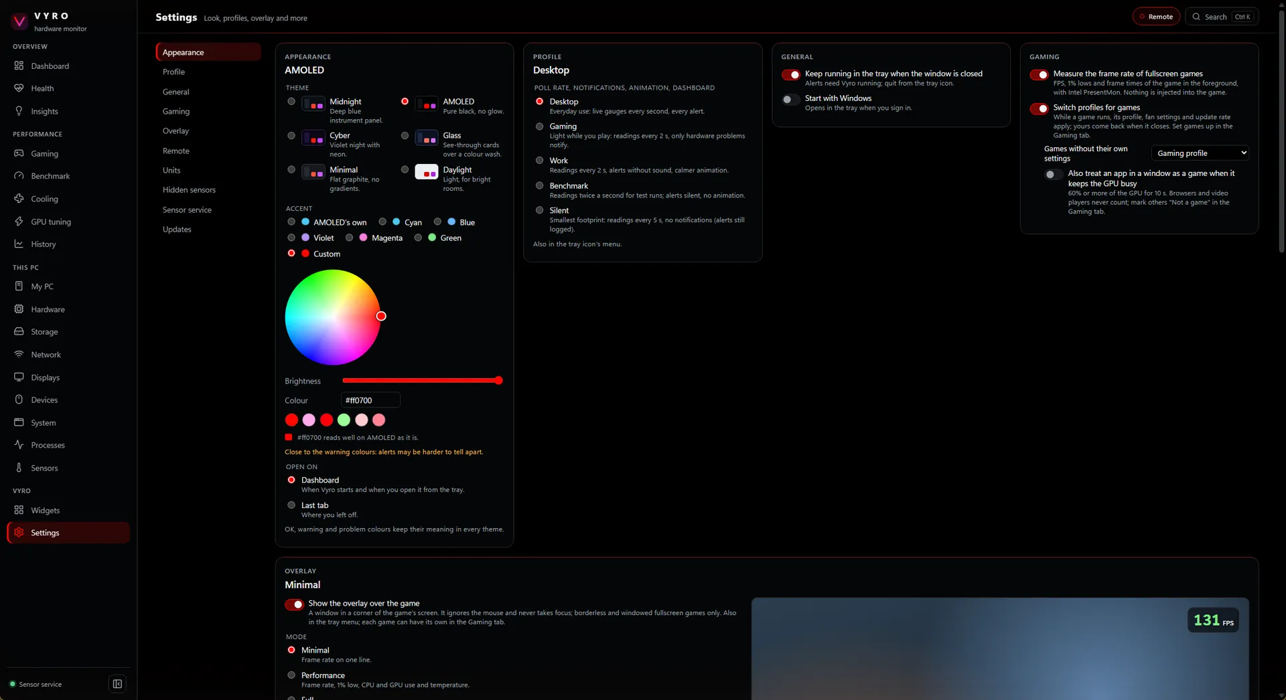Image resolution: width=1286 pixels, height=700 pixels.
Task: Open the Processes activity icon
Action: point(19,445)
